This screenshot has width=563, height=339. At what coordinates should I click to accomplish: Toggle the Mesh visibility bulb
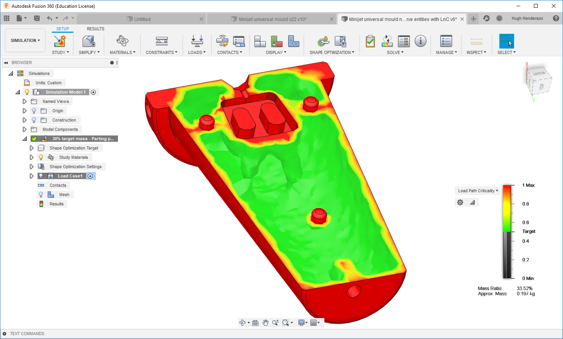tap(41, 194)
